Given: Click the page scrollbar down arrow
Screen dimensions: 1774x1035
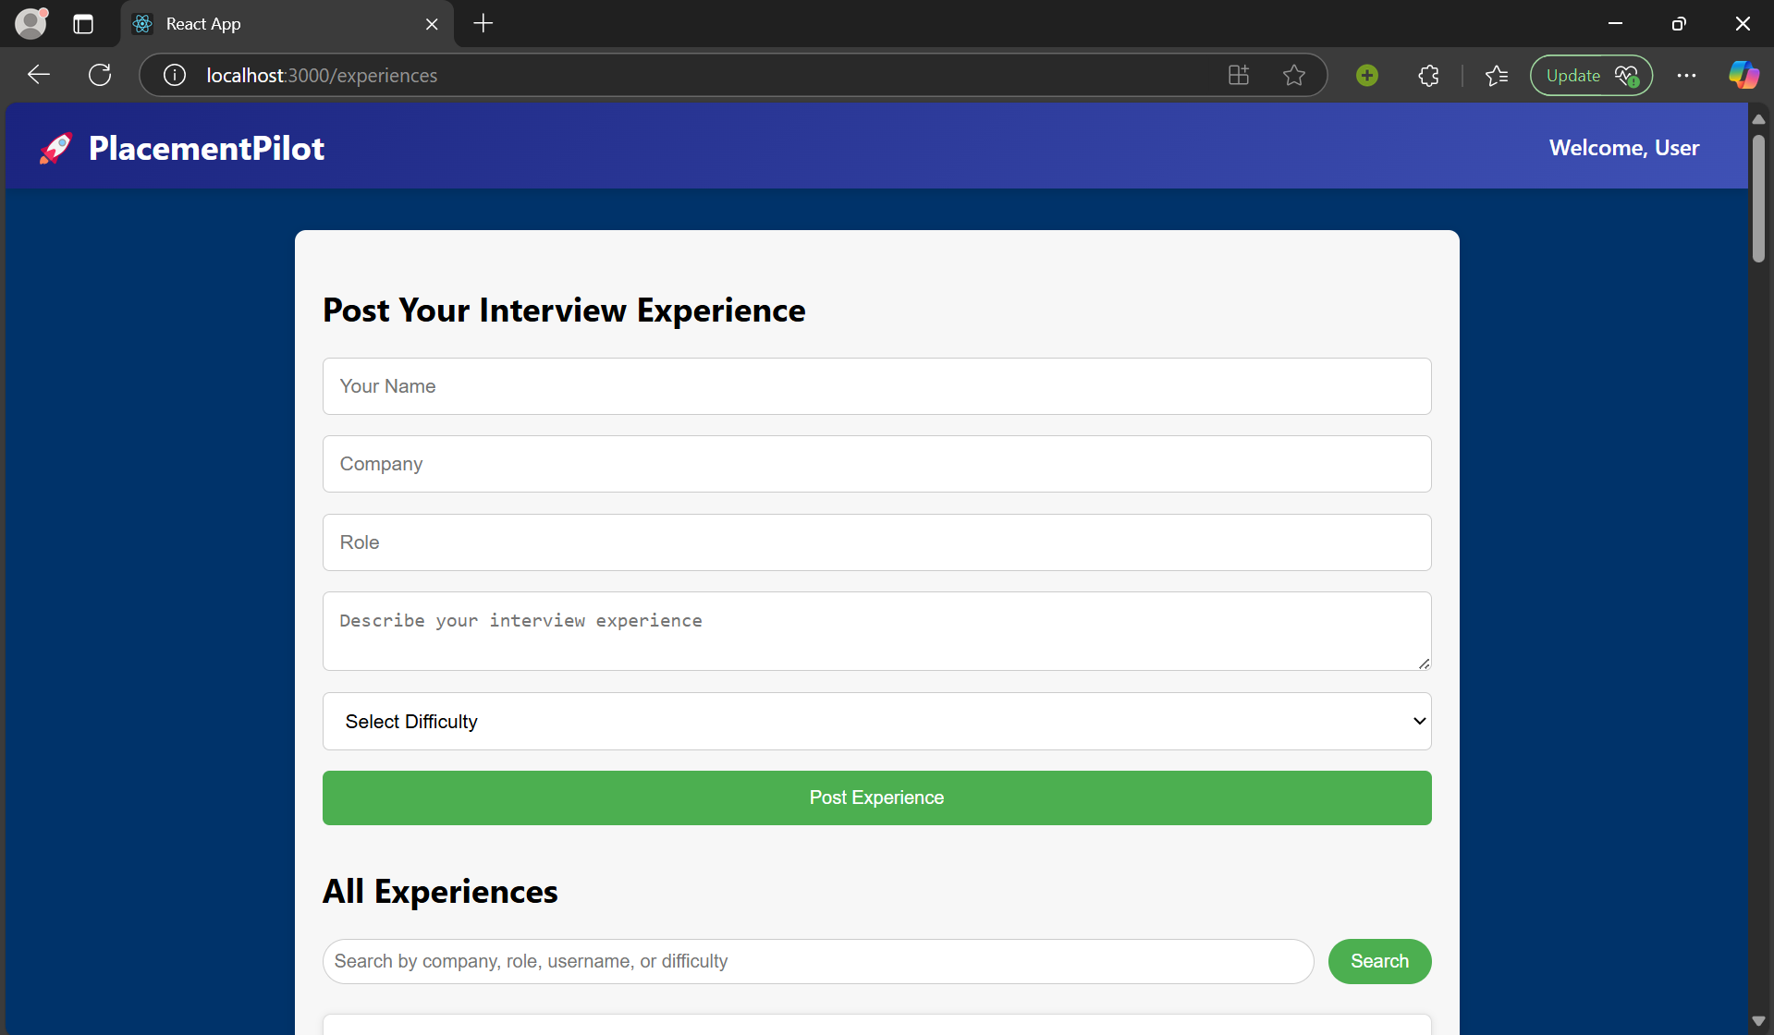Looking at the screenshot, I should tap(1758, 1021).
